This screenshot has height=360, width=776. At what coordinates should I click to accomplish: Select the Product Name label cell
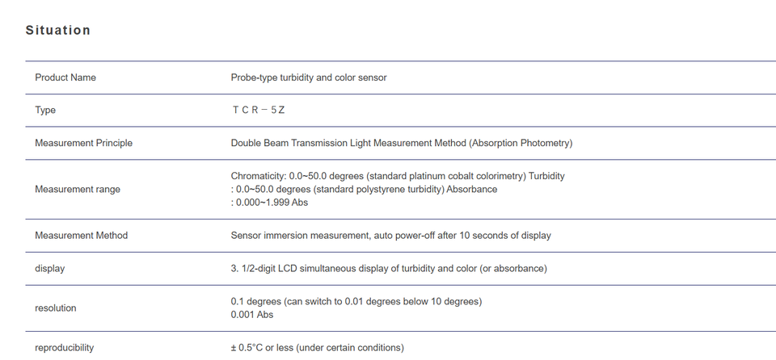(x=65, y=77)
